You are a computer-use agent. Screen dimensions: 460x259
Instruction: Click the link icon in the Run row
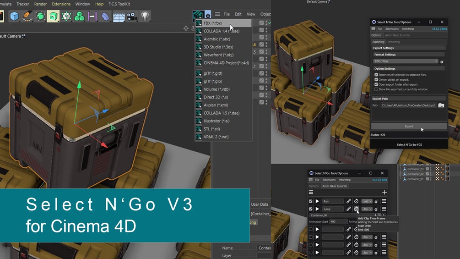(x=348, y=201)
